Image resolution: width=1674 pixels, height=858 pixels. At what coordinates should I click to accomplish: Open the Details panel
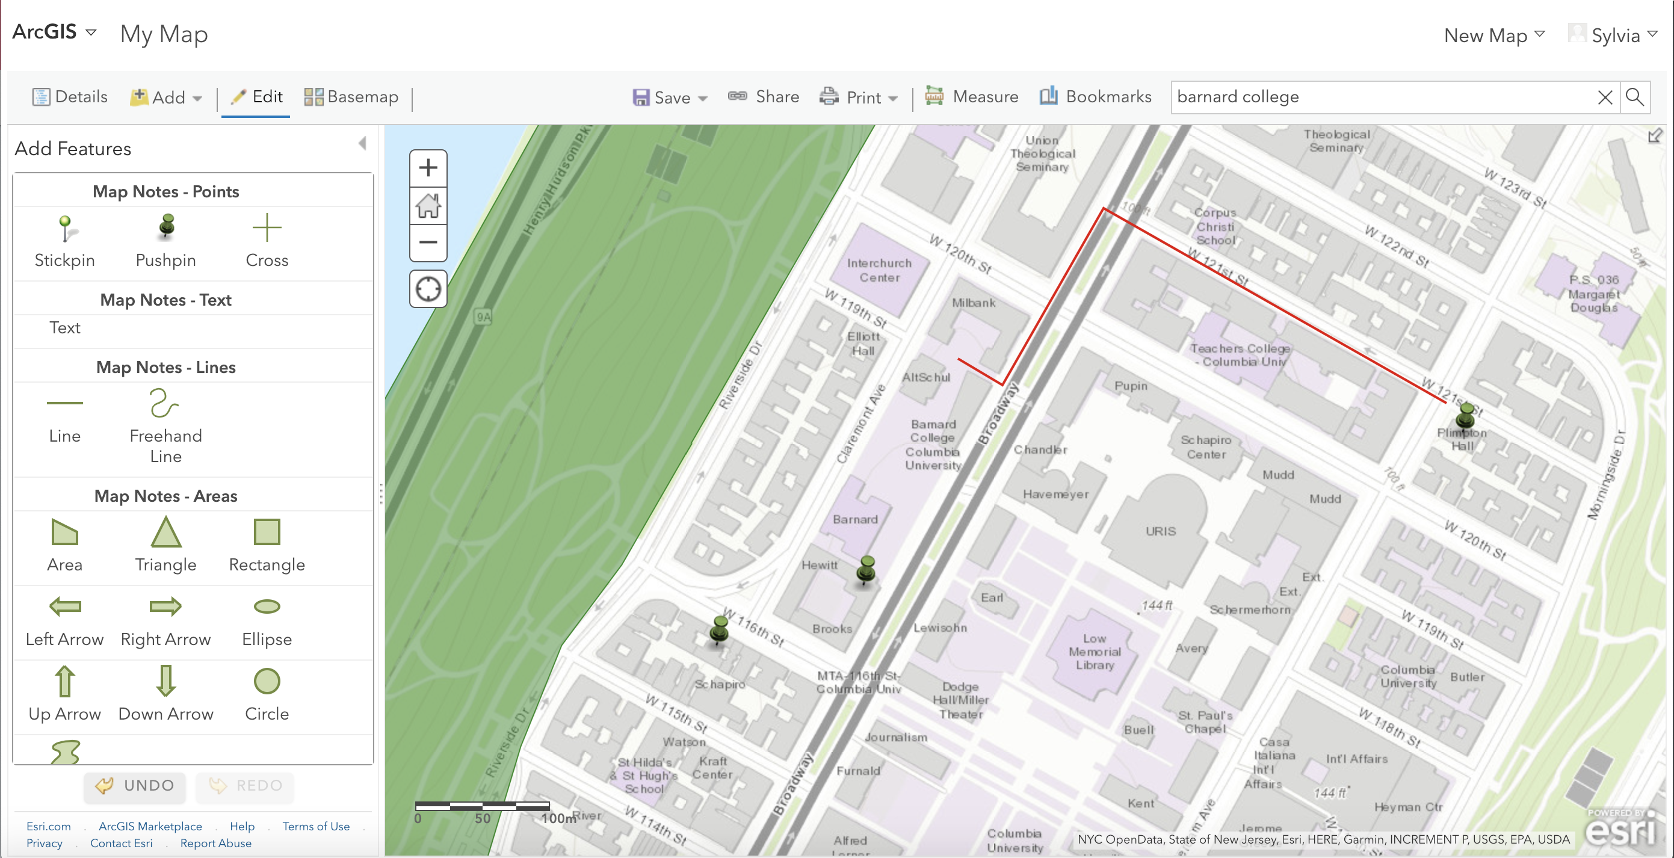[x=70, y=97]
